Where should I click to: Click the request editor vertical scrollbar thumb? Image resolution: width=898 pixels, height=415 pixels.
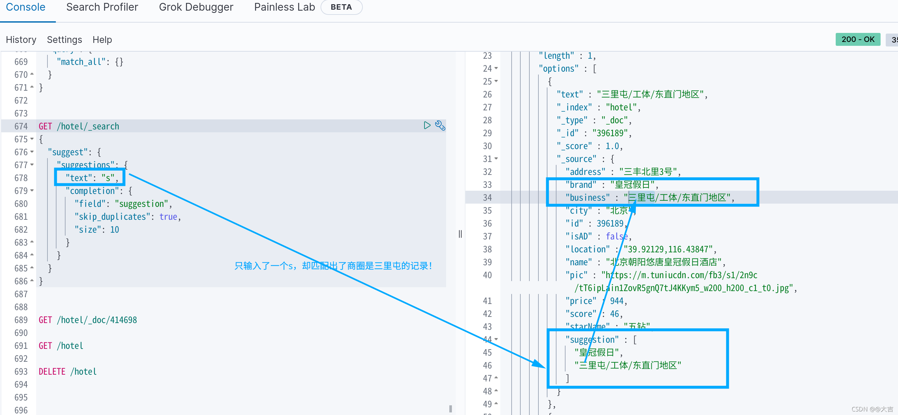(450, 409)
